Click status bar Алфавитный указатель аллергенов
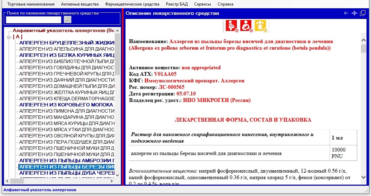The width and height of the screenshot is (371, 196). [x=40, y=190]
